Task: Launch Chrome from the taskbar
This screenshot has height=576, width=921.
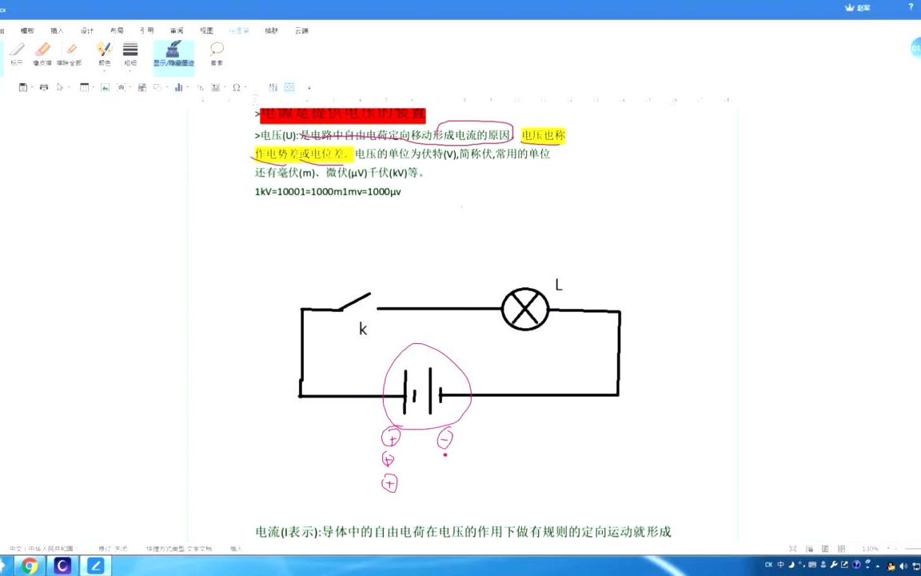Action: pos(29,566)
